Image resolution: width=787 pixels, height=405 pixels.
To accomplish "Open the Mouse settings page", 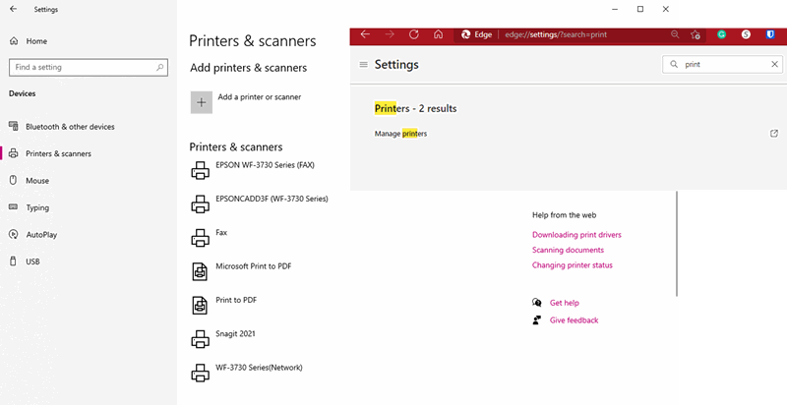I will (x=37, y=181).
